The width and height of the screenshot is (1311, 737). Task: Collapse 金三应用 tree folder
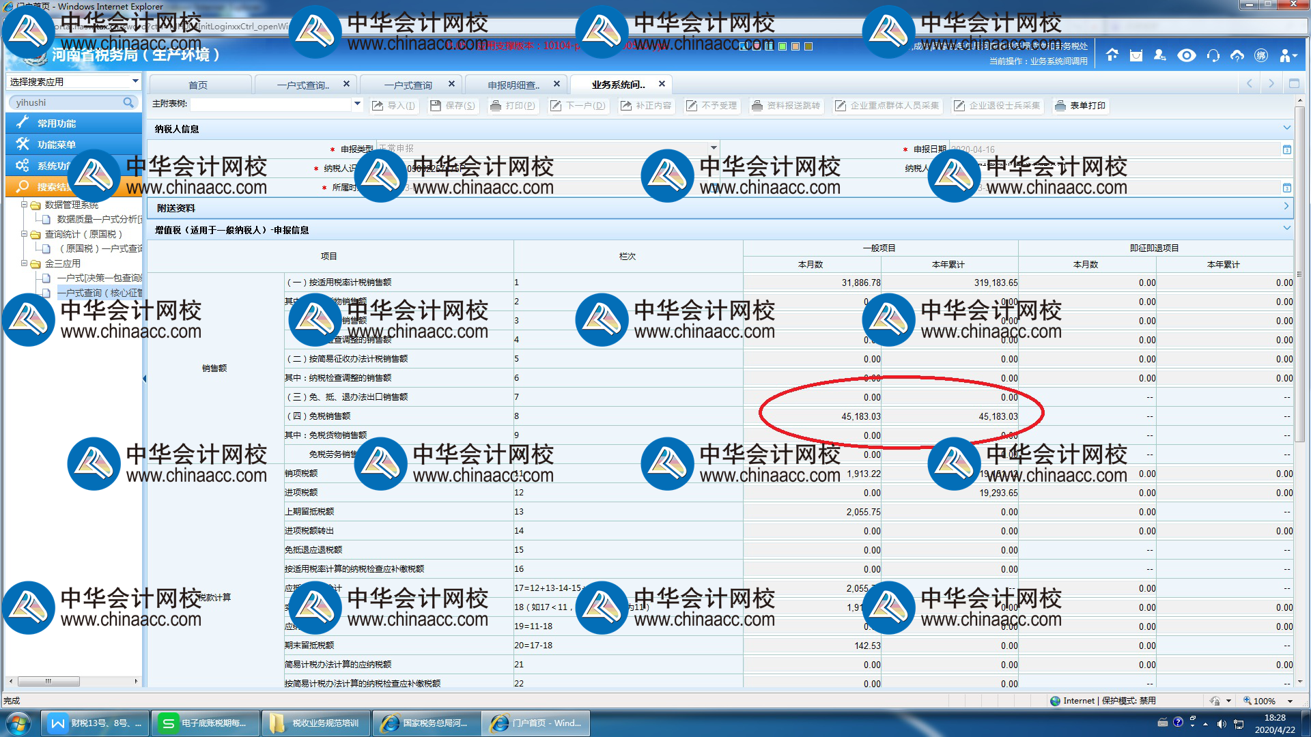pos(25,263)
